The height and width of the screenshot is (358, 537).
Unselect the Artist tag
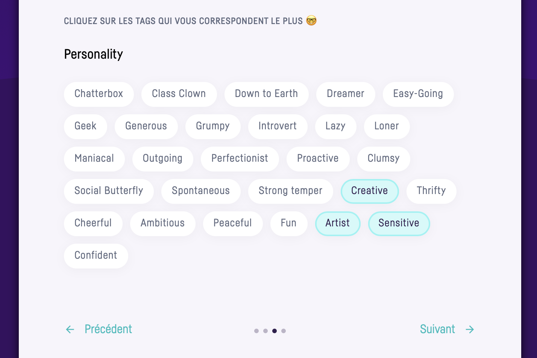click(x=337, y=223)
